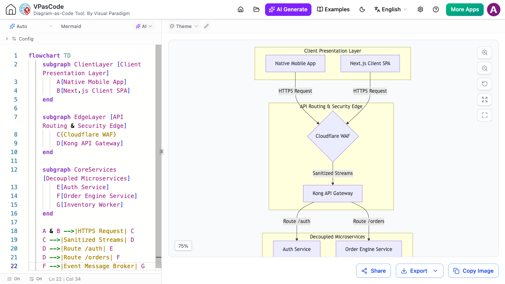Open the English language dropdown
This screenshot has width=505, height=284.
pos(390,9)
